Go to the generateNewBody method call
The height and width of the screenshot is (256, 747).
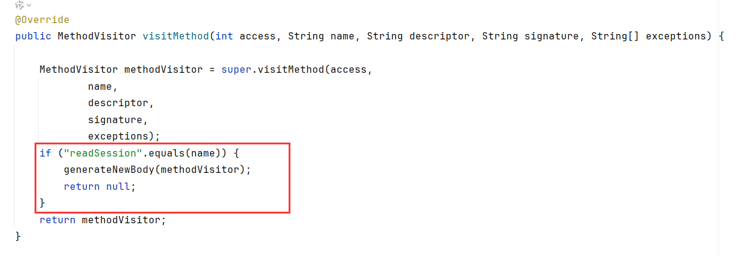109,169
